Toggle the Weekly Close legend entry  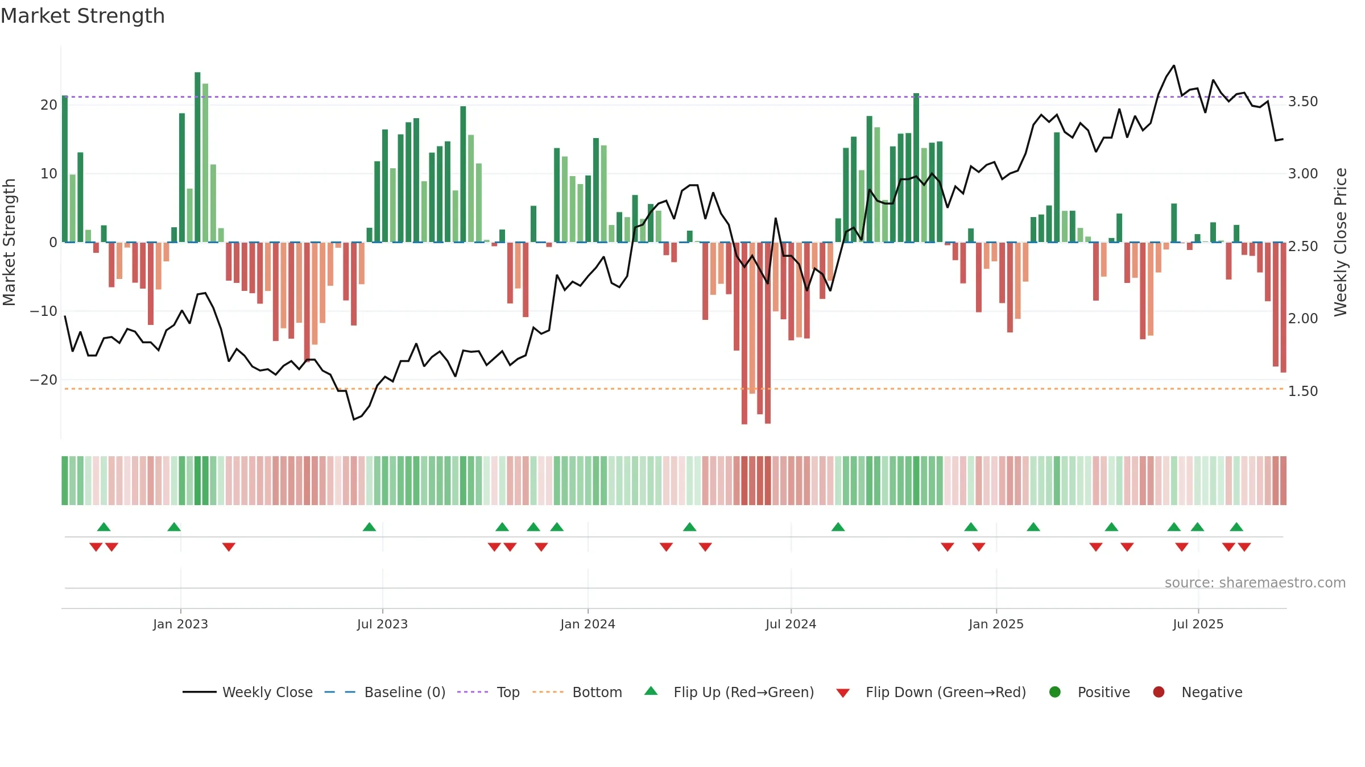coord(247,692)
